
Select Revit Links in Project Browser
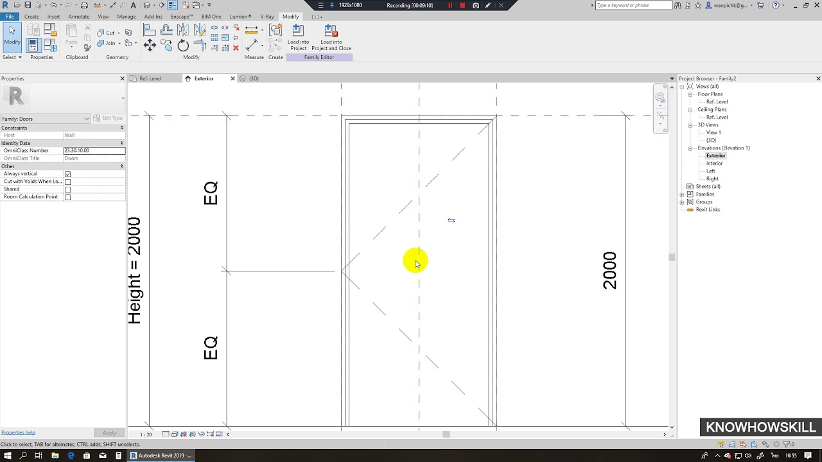pyautogui.click(x=708, y=210)
